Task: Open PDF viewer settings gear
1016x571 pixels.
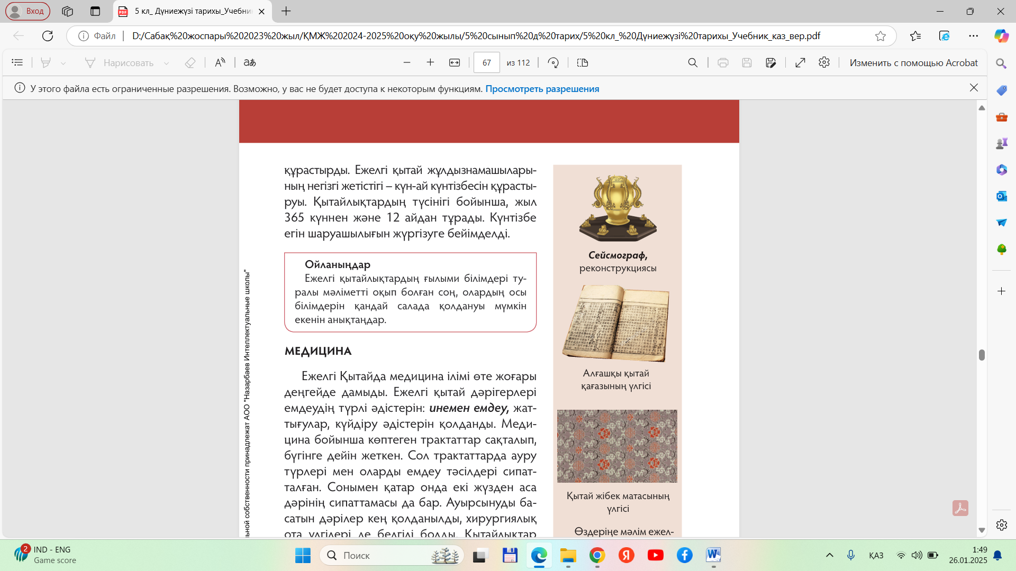Action: pyautogui.click(x=824, y=62)
